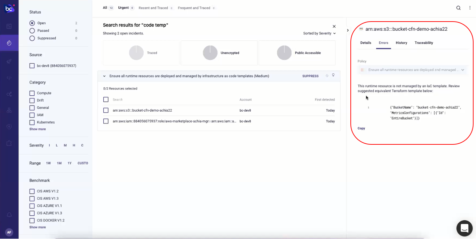
Task: Check the IAM category checkbox
Action: (32, 115)
